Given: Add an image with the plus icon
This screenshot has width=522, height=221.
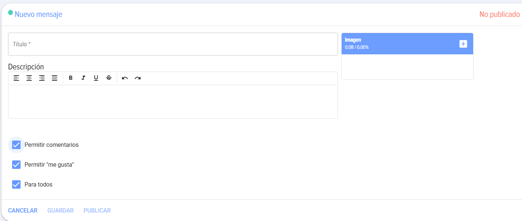Looking at the screenshot, I should tap(463, 44).
